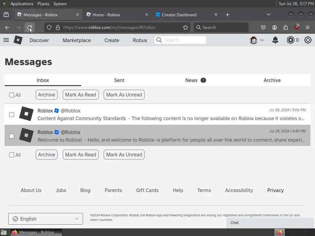This screenshot has width=315, height=236.
Task: Click the Roblox search magnifier icon
Action: (159, 40)
